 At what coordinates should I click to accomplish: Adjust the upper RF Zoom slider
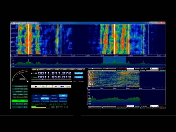click(x=133, y=70)
